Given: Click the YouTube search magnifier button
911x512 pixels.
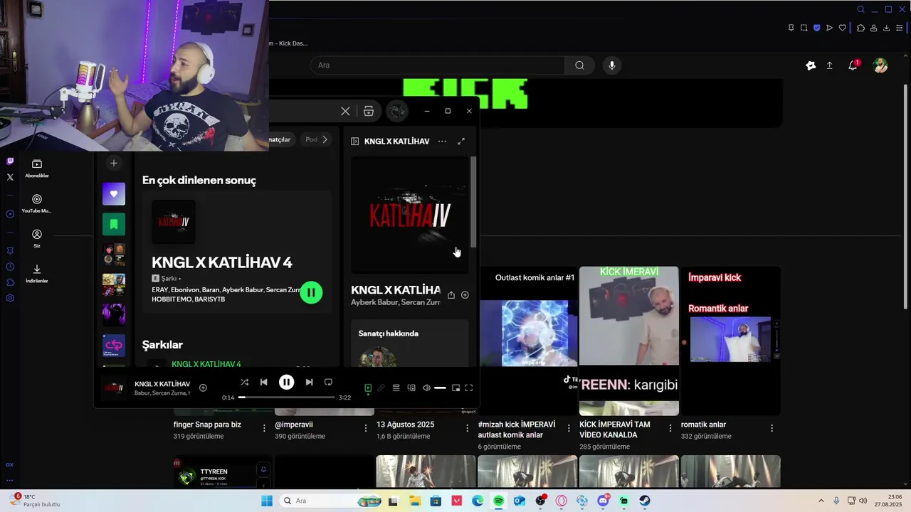Looking at the screenshot, I should tap(580, 65).
